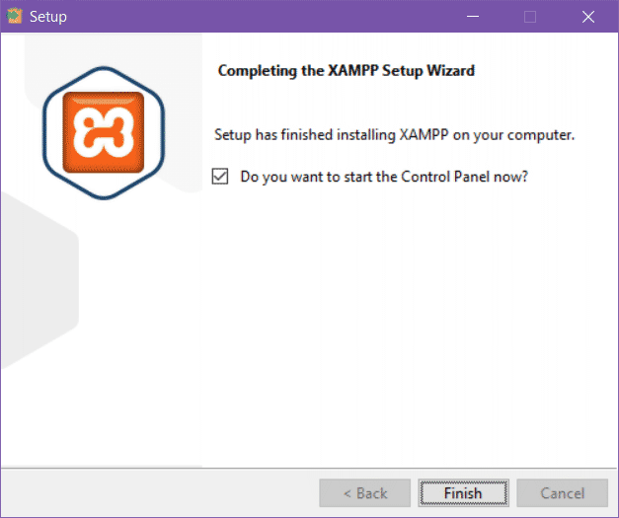
Task: Click the word "XAMPP" in the wizard heading
Action: coord(337,71)
